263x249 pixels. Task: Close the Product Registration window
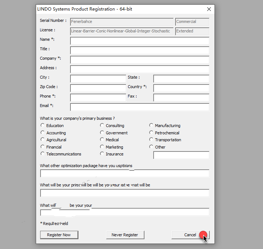209,9
